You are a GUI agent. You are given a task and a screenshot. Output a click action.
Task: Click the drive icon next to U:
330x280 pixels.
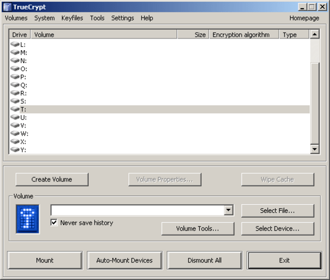click(x=15, y=117)
